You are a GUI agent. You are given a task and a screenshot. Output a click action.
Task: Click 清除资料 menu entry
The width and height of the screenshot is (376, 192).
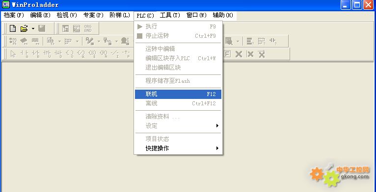tap(178, 117)
